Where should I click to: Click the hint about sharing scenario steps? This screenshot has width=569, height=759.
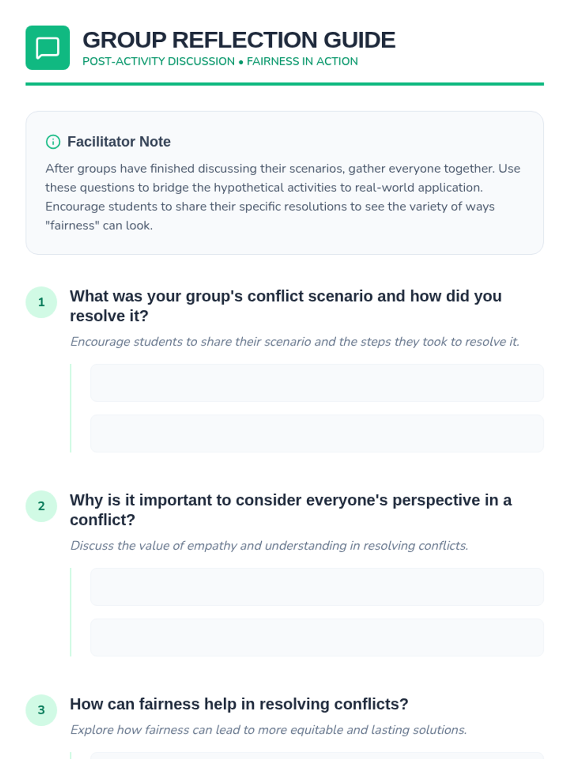(x=294, y=342)
